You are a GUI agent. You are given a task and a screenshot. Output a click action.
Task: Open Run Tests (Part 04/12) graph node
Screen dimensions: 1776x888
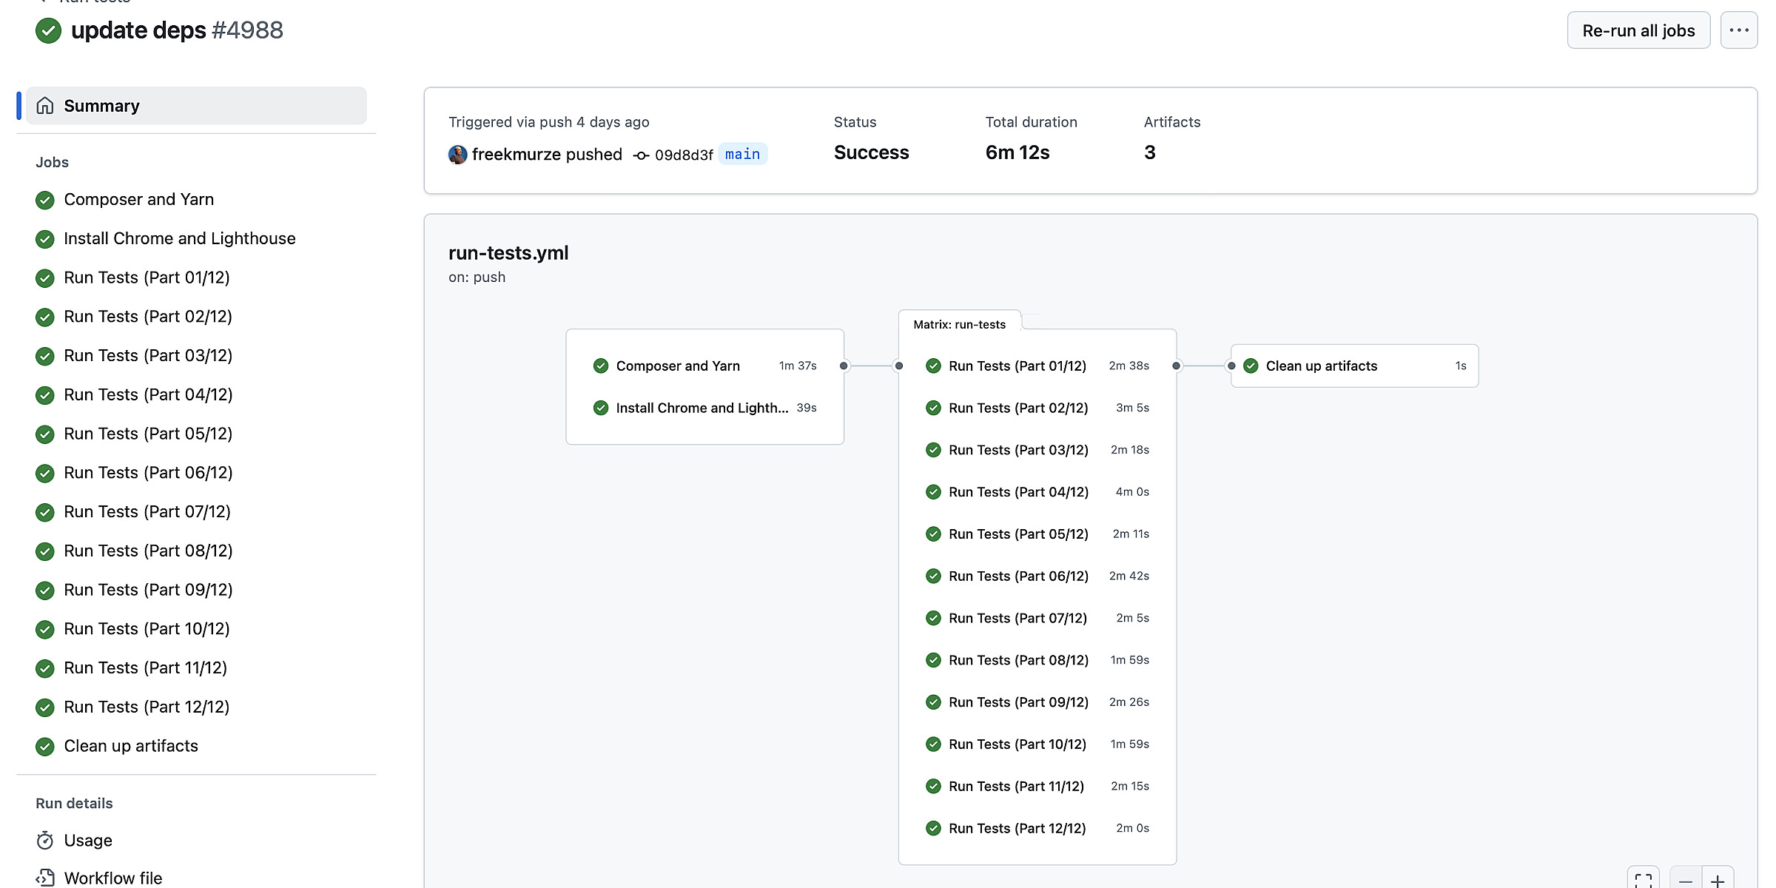click(x=1037, y=492)
